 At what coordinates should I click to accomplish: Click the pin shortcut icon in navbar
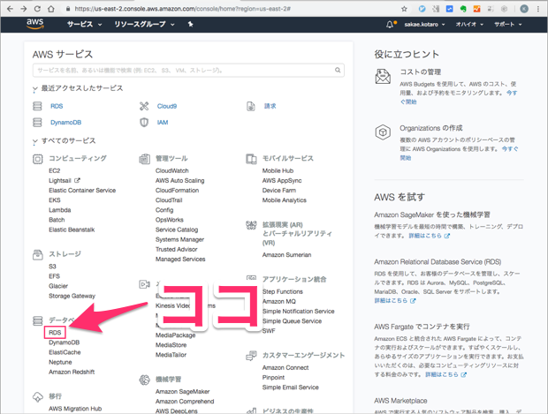coord(190,24)
